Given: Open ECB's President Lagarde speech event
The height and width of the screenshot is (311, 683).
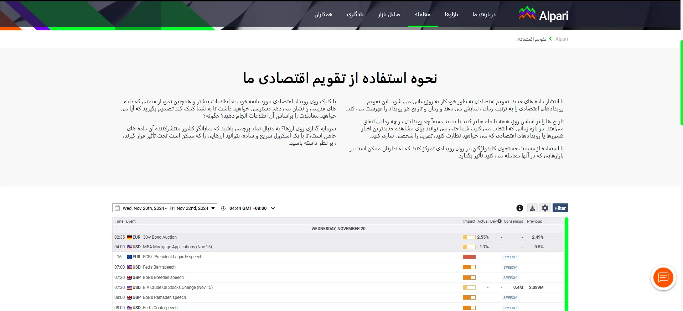Looking at the screenshot, I should 172,257.
